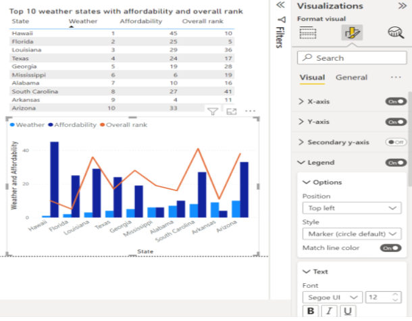Viewport: 412px width, 321px height.
Task: Apply bold to the legend text
Action: tap(311, 312)
